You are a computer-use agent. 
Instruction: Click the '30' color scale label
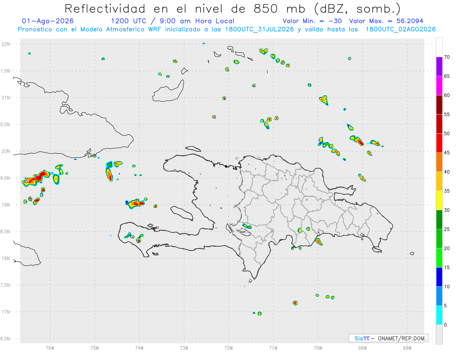click(447, 210)
